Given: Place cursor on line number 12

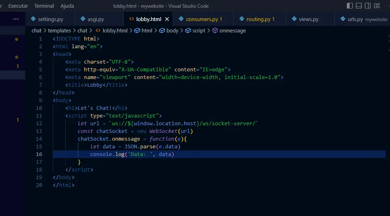Looking at the screenshot, I should 39,123.
